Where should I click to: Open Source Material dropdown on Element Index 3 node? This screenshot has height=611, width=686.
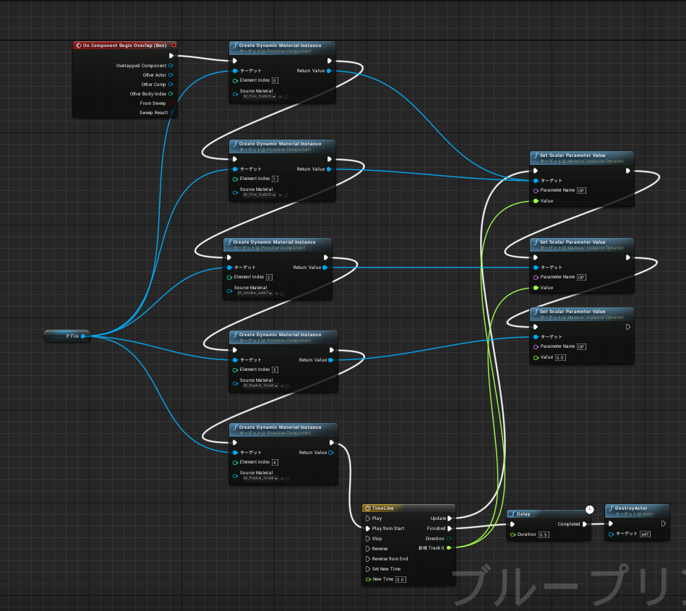coord(261,385)
